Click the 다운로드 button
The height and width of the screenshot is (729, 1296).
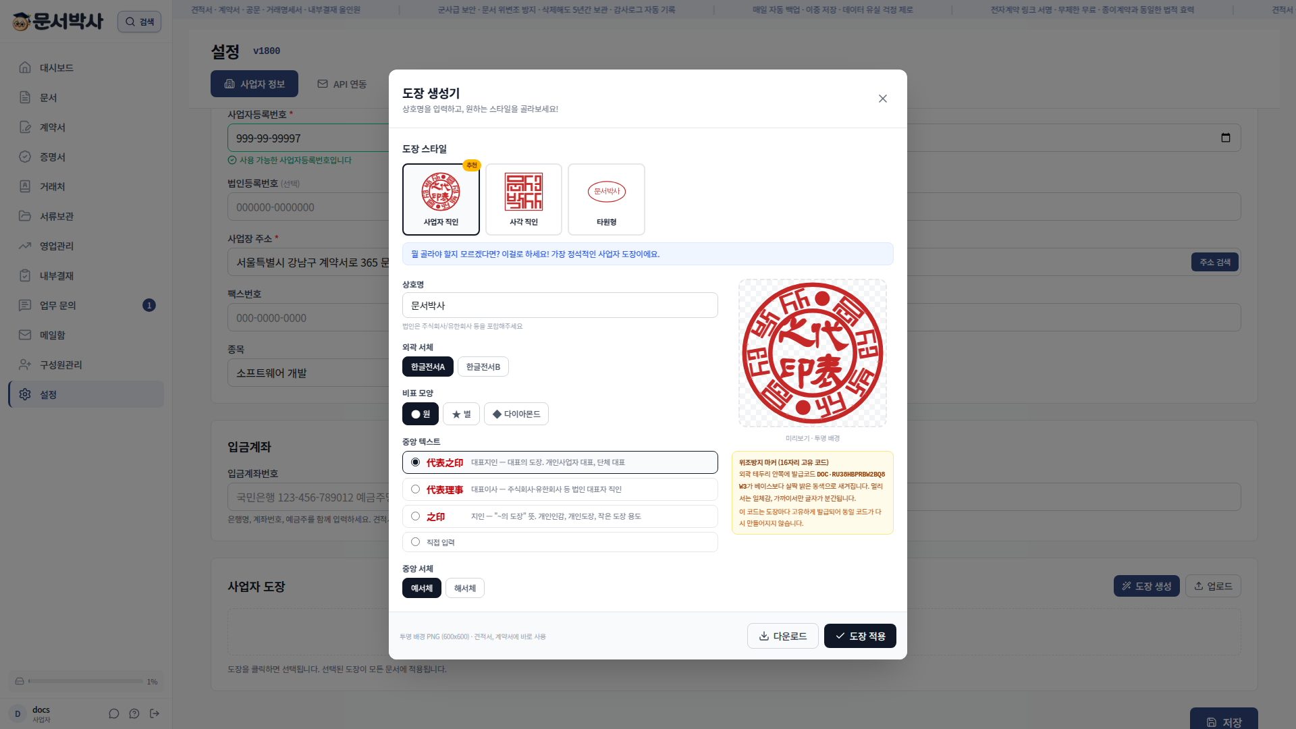click(783, 636)
